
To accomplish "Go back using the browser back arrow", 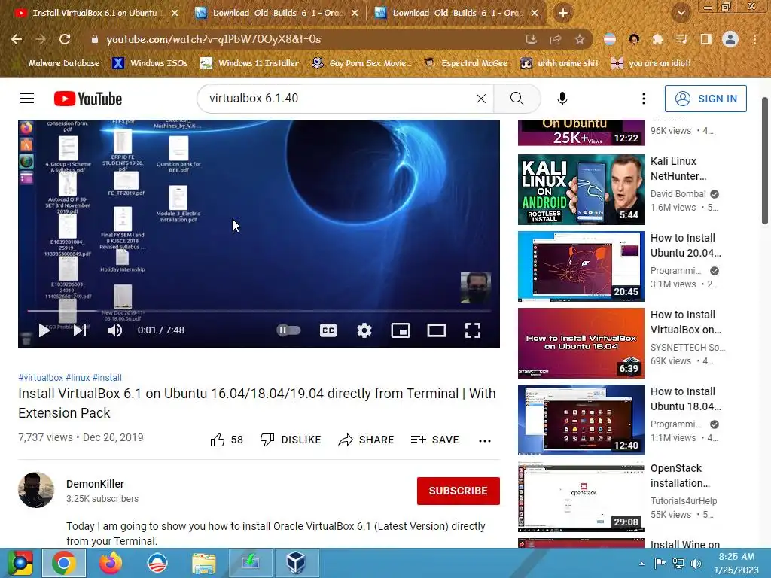I will click(17, 39).
